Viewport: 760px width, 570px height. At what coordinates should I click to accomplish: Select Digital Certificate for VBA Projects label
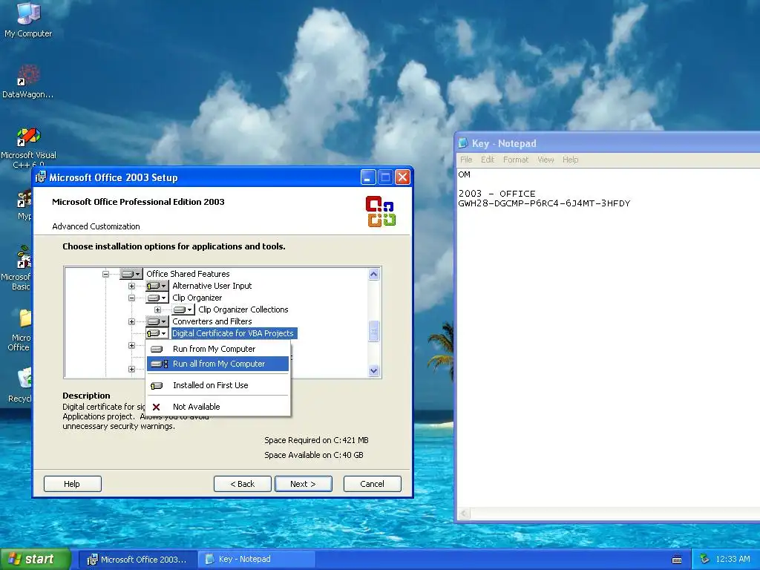point(234,333)
